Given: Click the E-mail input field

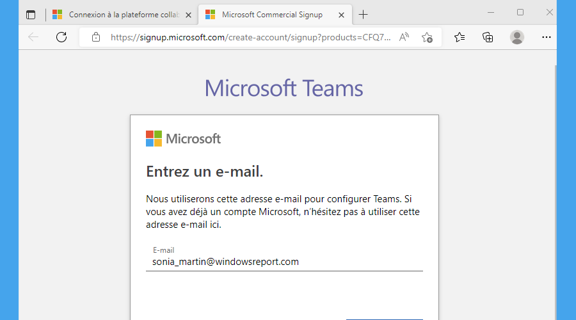Looking at the screenshot, I should (x=284, y=257).
